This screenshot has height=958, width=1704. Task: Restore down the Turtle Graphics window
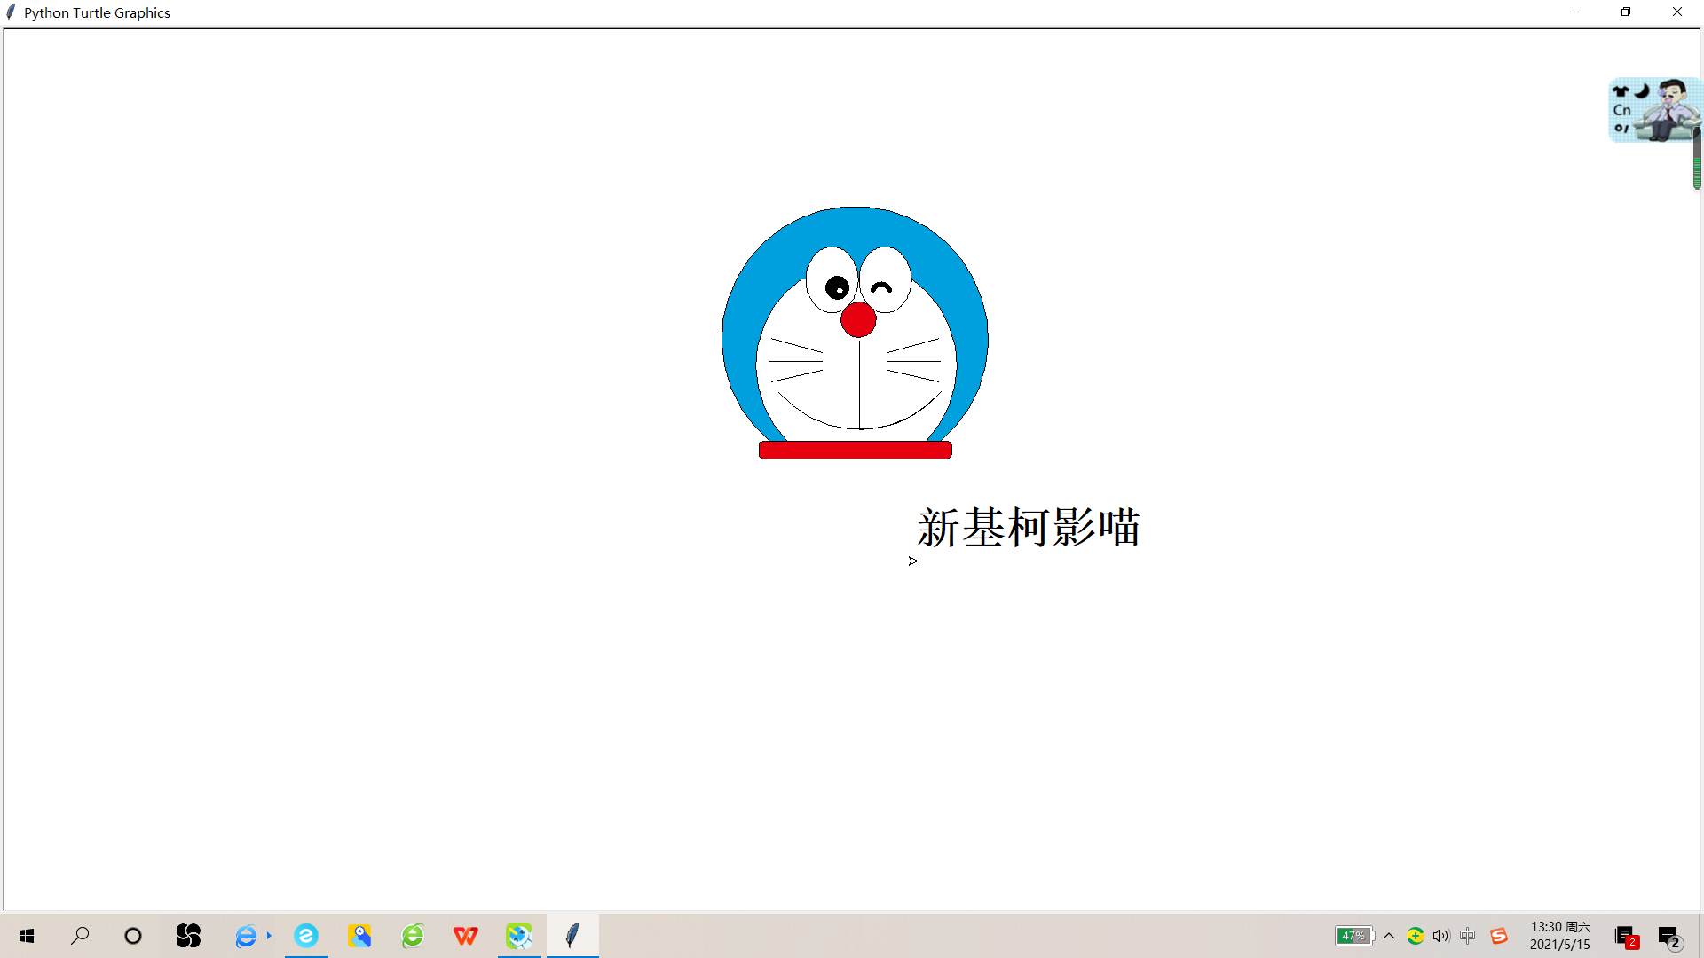1626,12
